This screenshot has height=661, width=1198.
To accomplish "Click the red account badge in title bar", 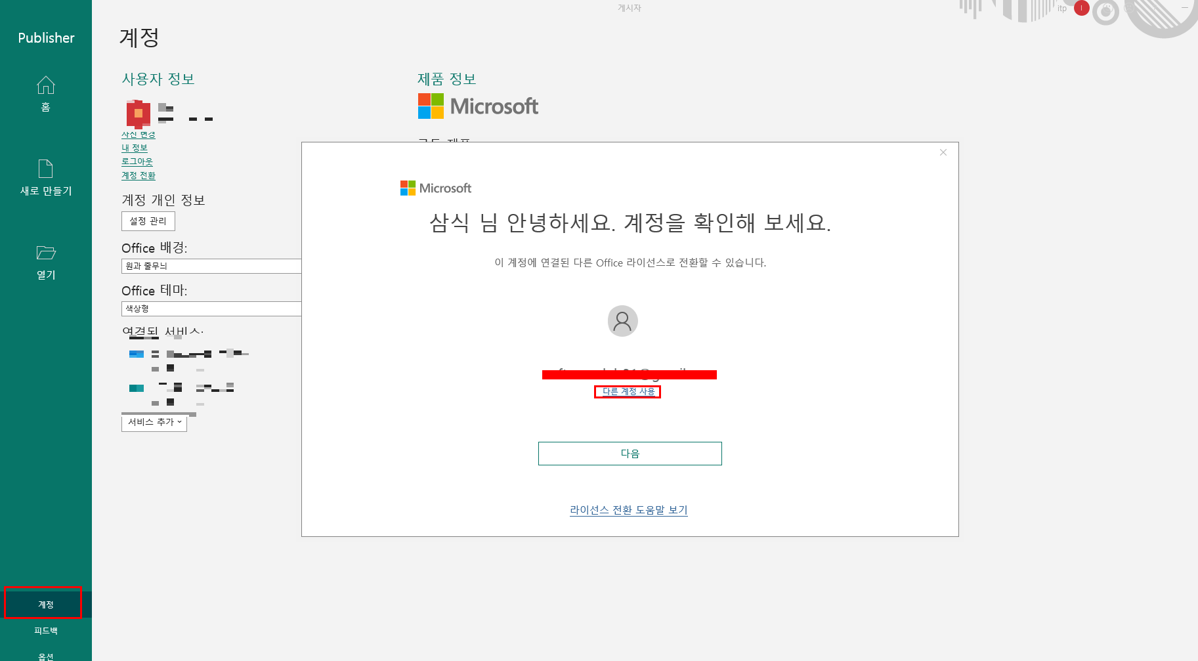I will (1082, 9).
